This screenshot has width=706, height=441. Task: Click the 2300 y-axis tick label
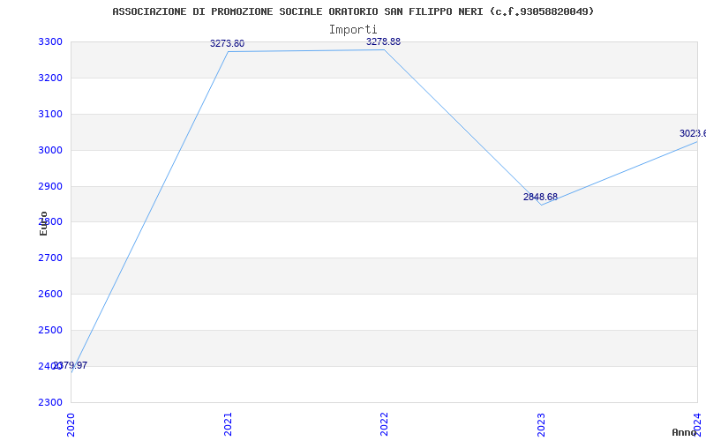pyautogui.click(x=50, y=402)
